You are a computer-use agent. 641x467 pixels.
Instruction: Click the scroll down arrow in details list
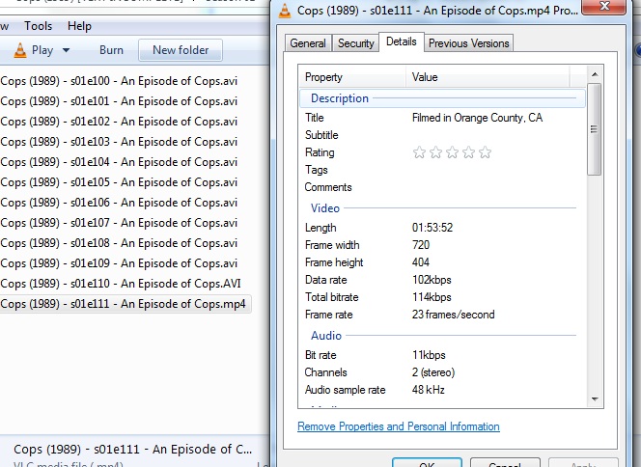point(595,399)
